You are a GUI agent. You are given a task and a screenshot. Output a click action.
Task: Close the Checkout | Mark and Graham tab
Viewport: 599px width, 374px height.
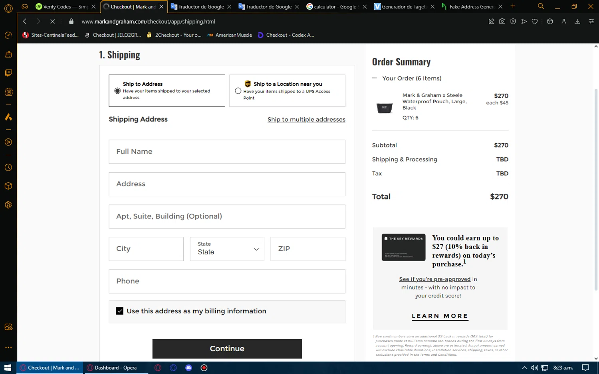click(161, 7)
